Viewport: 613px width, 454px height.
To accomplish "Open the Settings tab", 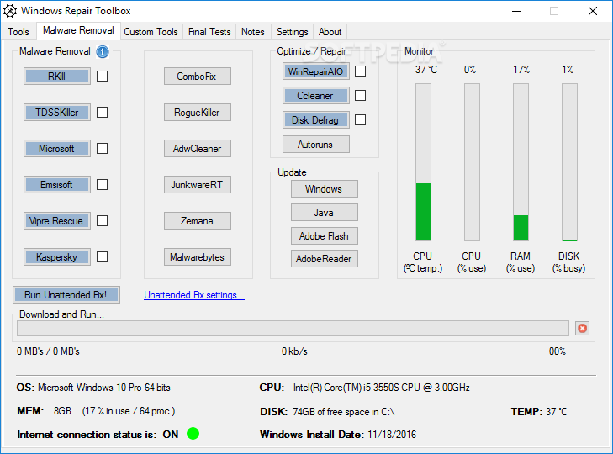I will (293, 32).
